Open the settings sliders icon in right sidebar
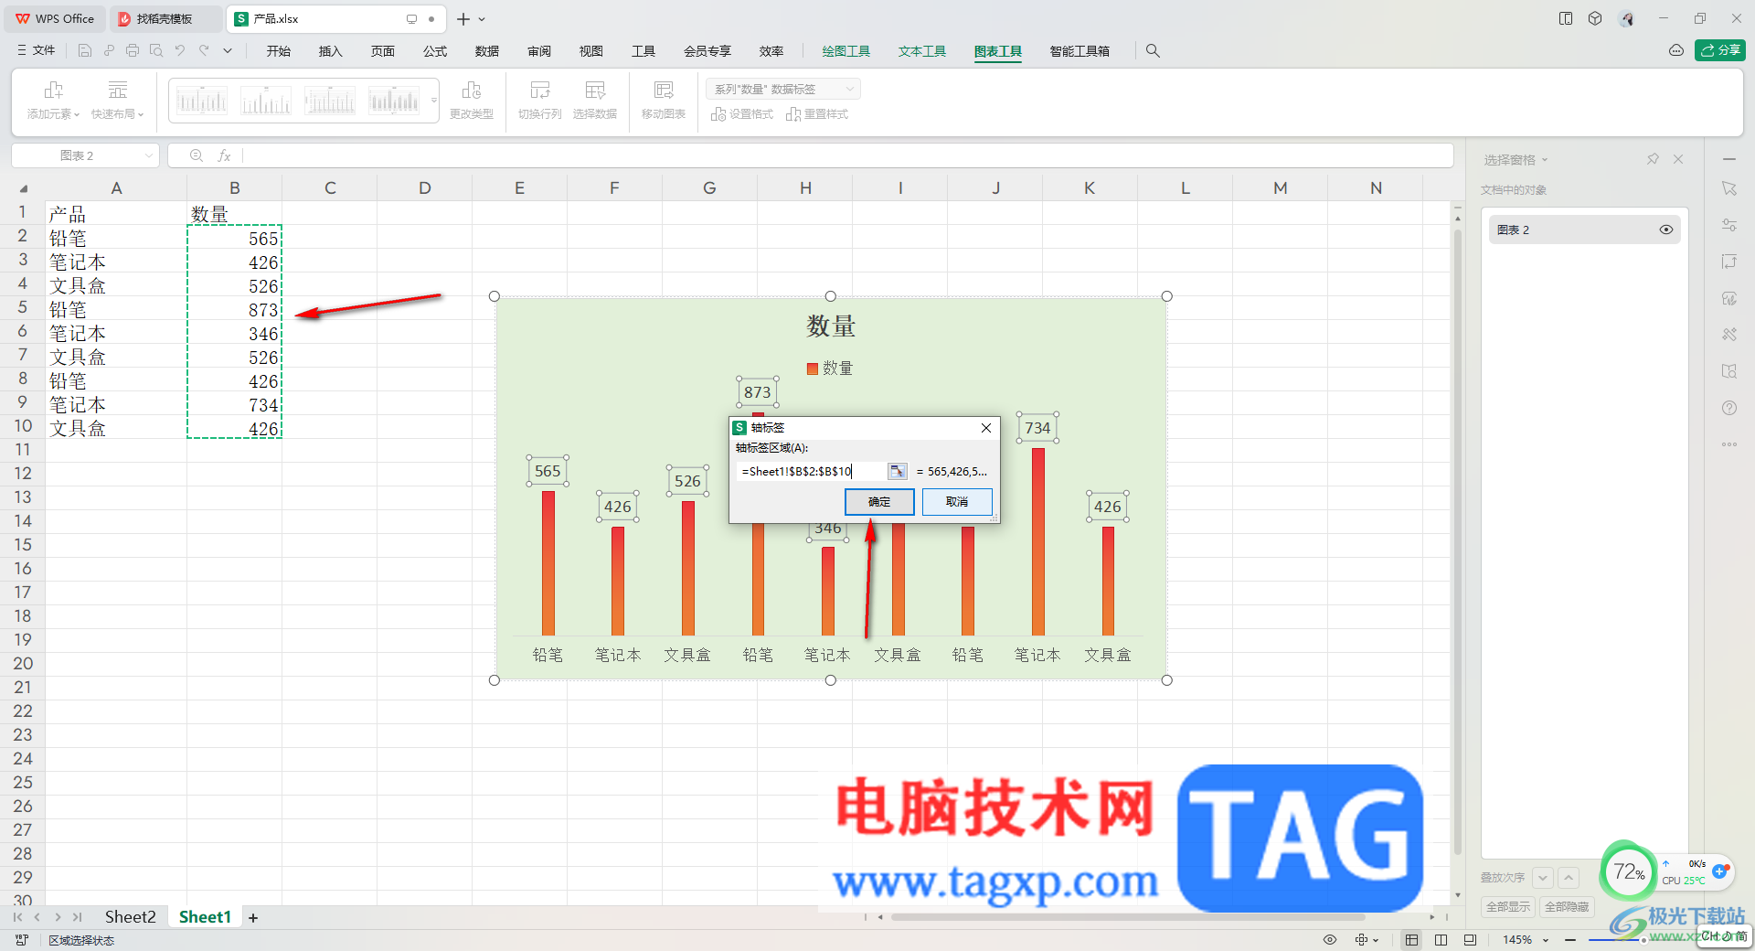This screenshot has height=951, width=1755. tap(1728, 225)
